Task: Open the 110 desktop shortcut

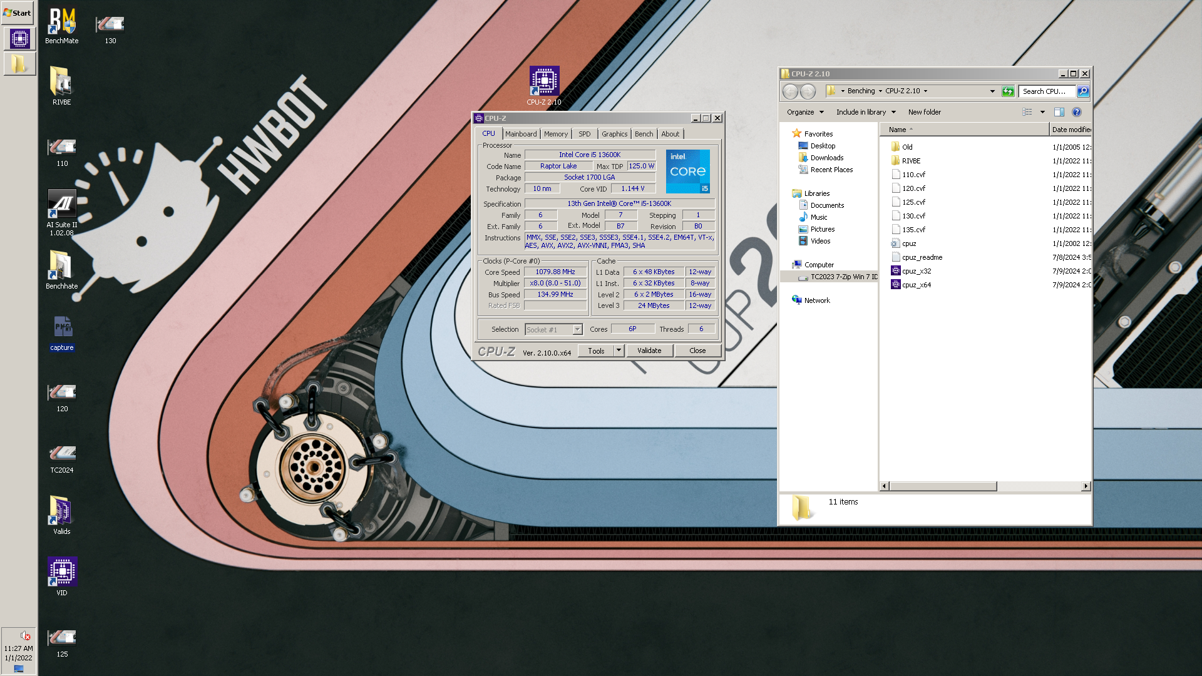Action: click(x=62, y=152)
